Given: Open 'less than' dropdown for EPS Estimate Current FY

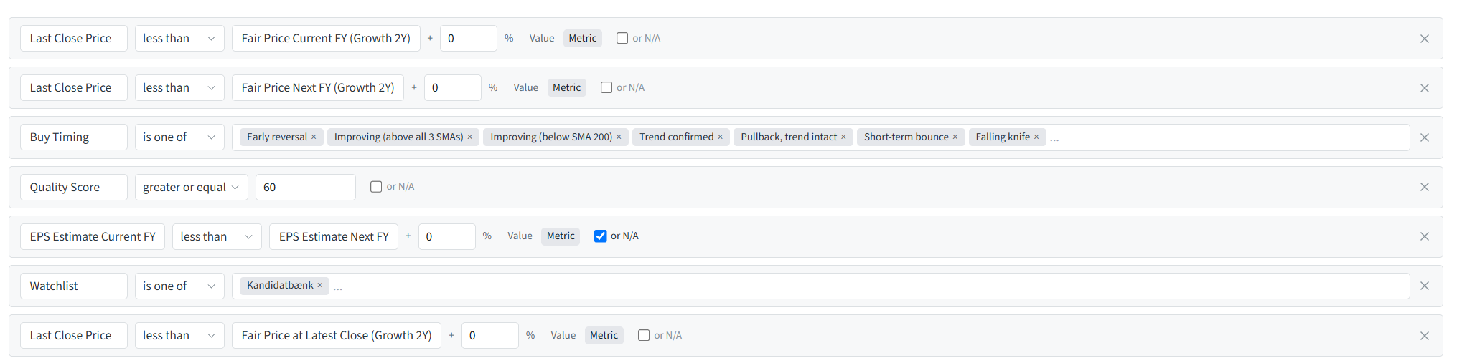Looking at the screenshot, I should pyautogui.click(x=217, y=237).
